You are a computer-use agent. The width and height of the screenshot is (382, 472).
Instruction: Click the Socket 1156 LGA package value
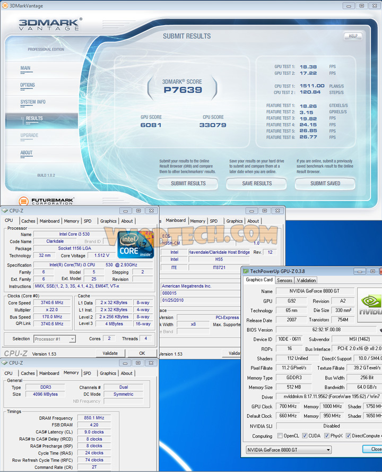(x=75, y=248)
